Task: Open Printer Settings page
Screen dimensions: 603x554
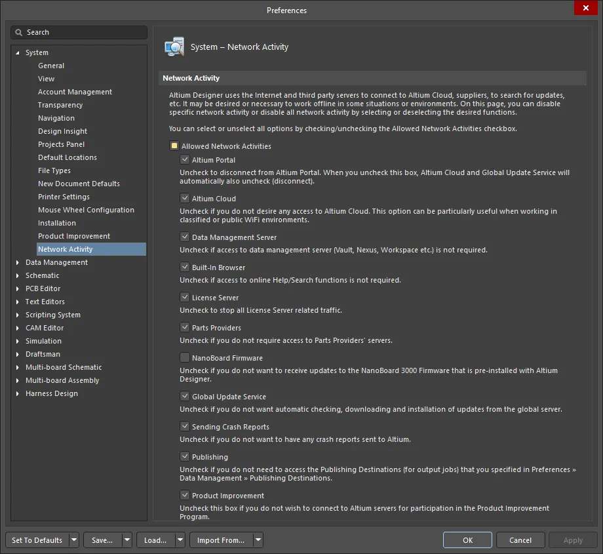Action: pyautogui.click(x=64, y=196)
